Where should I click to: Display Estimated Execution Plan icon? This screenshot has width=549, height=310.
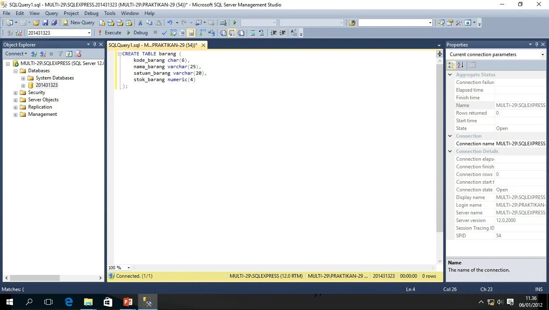(x=173, y=33)
